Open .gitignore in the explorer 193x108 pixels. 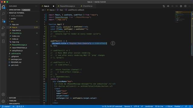15,56
